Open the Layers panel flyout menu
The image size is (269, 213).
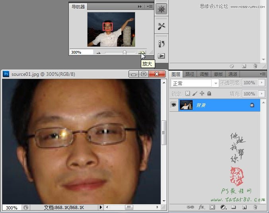[263, 74]
